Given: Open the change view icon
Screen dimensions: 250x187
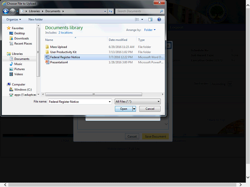Looking at the screenshot, I should click(x=137, y=19).
